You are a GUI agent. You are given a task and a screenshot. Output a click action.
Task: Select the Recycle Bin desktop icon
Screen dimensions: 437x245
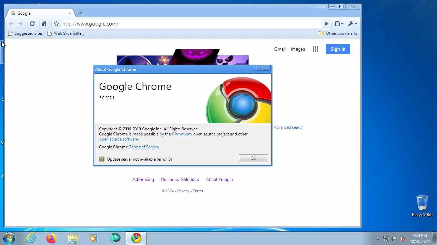[422, 206]
